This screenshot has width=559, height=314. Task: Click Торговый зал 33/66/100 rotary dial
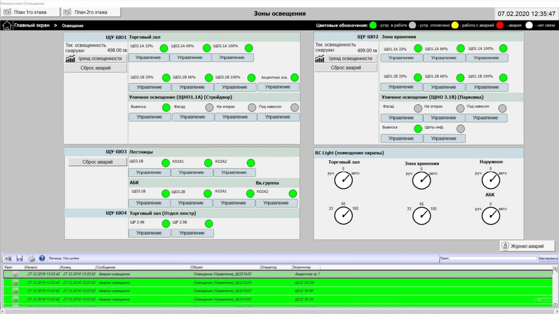click(343, 216)
